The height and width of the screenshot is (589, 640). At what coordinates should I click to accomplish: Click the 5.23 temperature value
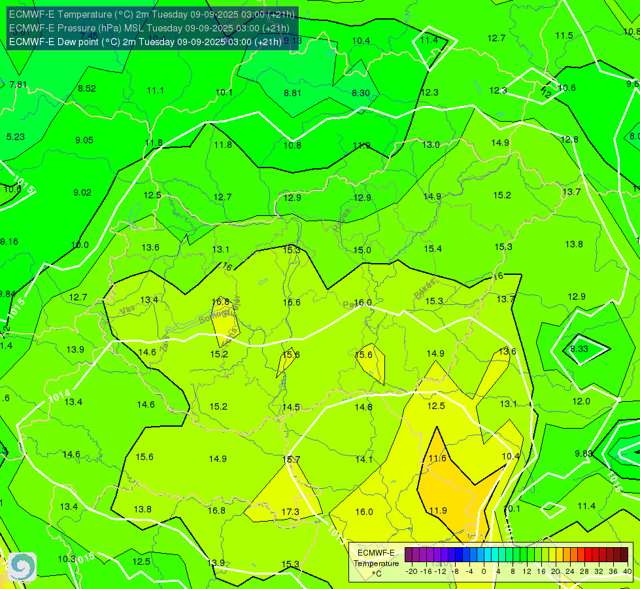pos(16,137)
